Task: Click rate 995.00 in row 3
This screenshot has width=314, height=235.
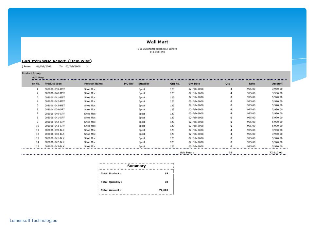Action: tap(251, 97)
